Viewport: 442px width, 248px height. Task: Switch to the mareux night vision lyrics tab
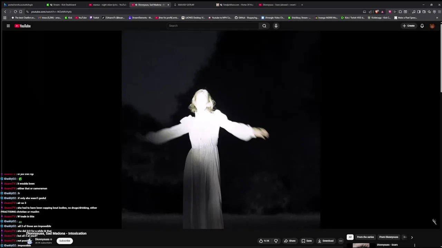click(x=108, y=5)
